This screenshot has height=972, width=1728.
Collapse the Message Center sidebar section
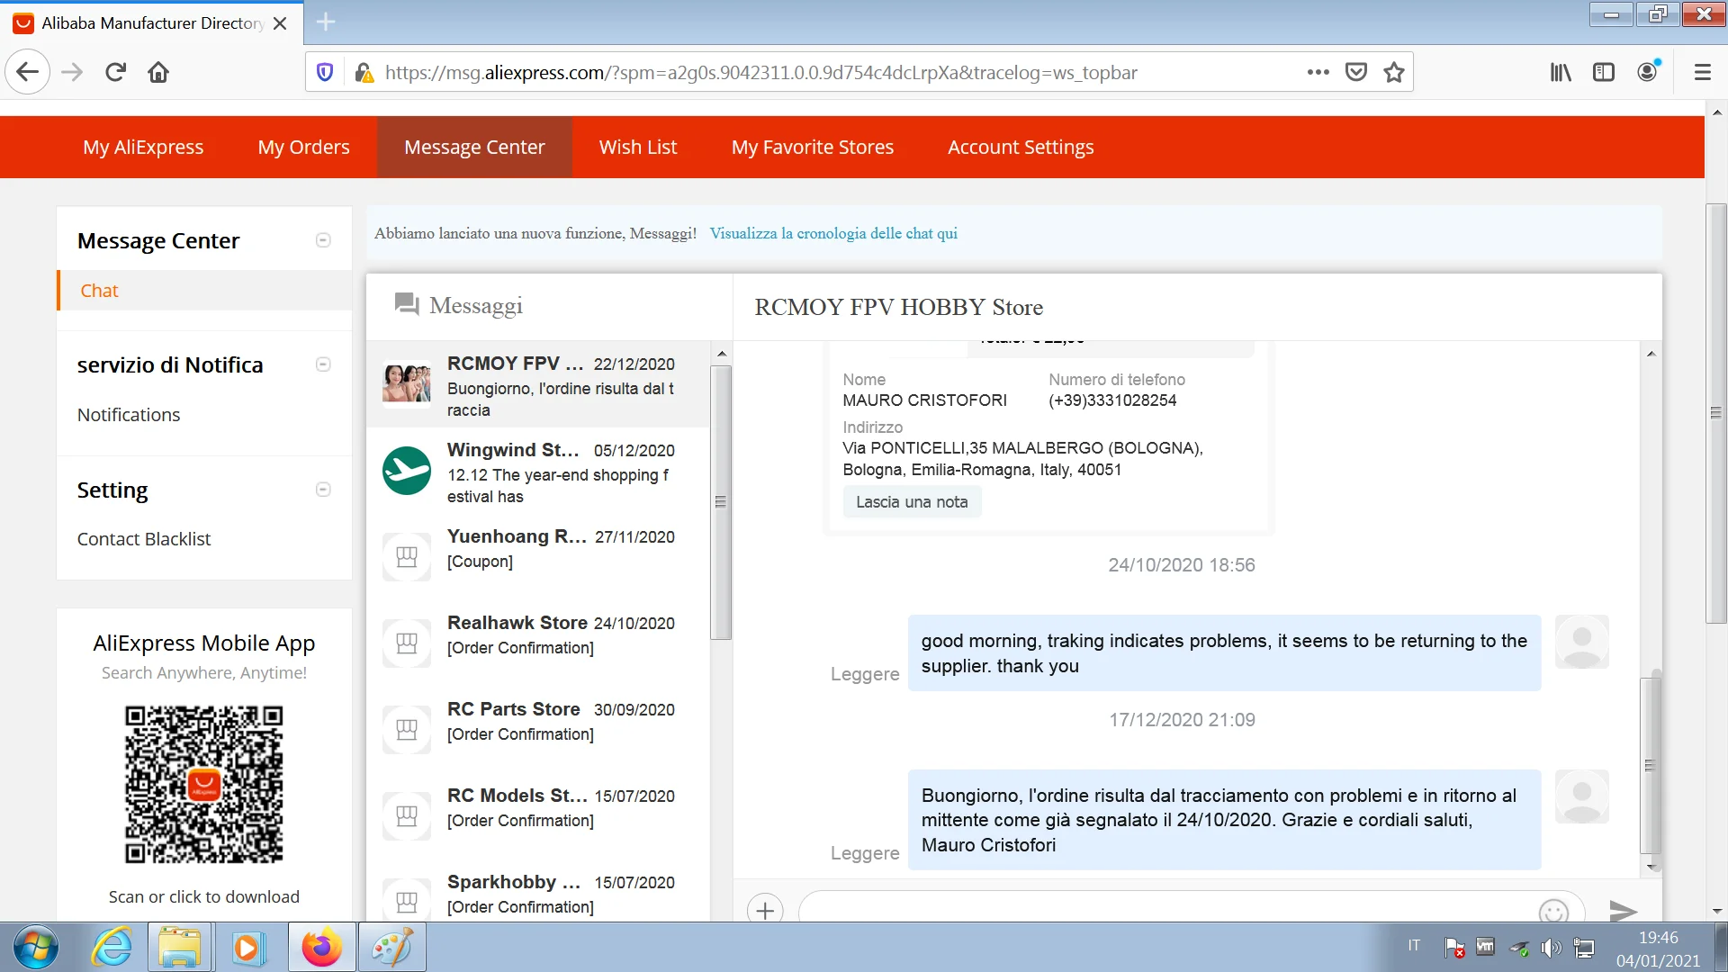[323, 240]
